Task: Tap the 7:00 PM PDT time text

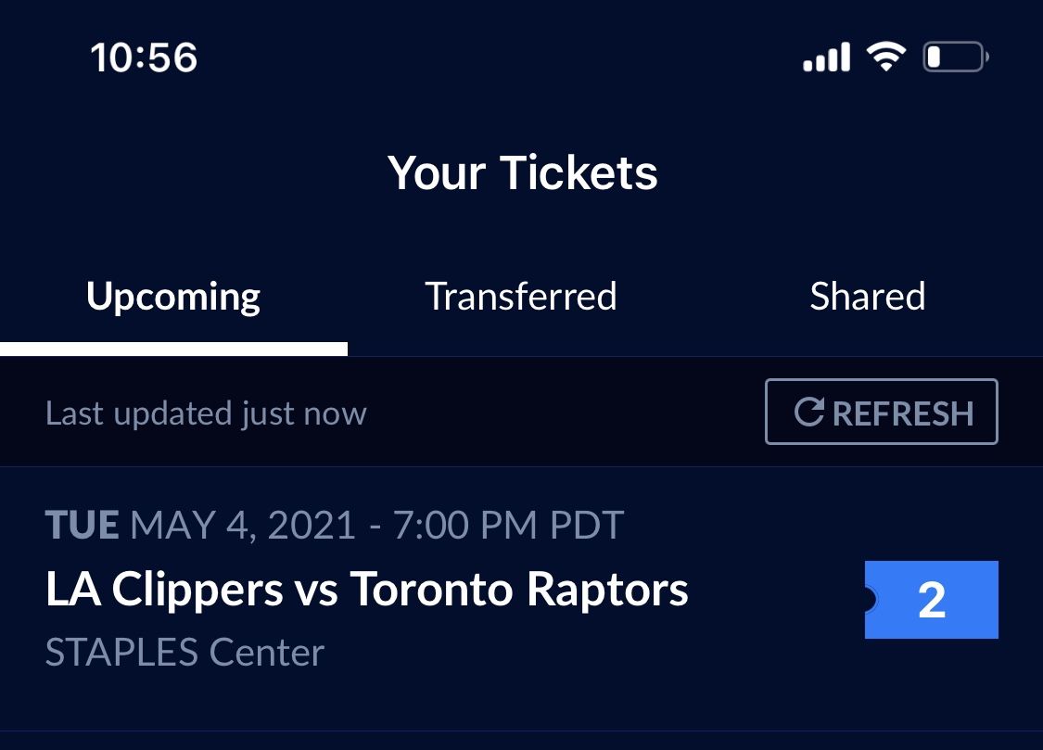Action: point(508,526)
